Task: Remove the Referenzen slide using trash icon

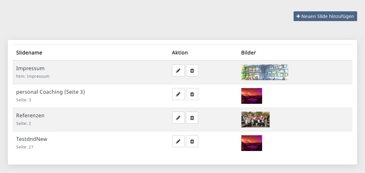Action: pos(192,118)
